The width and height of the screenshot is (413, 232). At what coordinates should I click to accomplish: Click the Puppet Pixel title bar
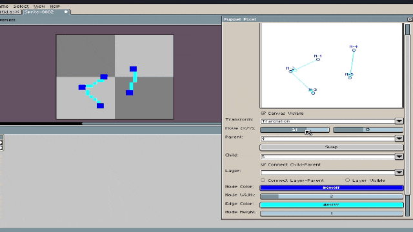pyautogui.click(x=315, y=19)
